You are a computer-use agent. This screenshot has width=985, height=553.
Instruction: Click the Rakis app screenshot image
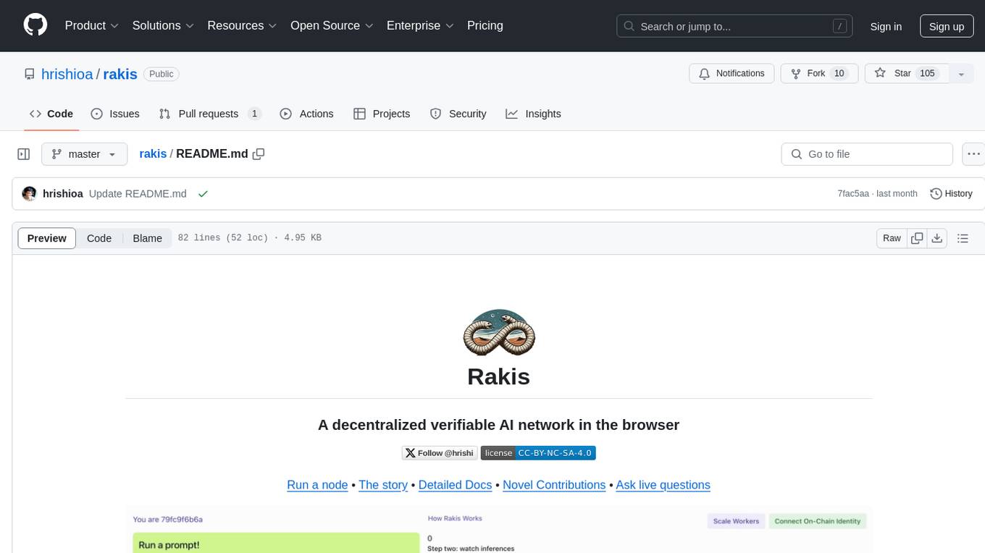click(498, 530)
